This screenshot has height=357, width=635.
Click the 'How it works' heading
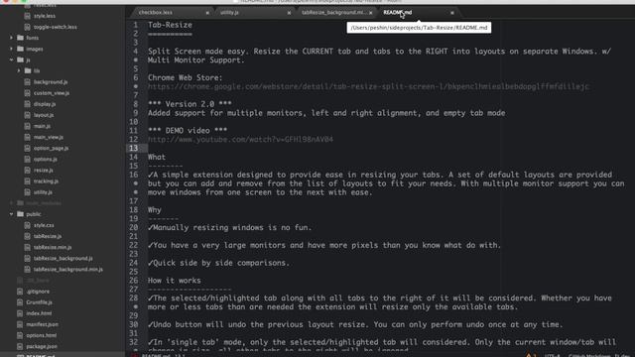175,280
